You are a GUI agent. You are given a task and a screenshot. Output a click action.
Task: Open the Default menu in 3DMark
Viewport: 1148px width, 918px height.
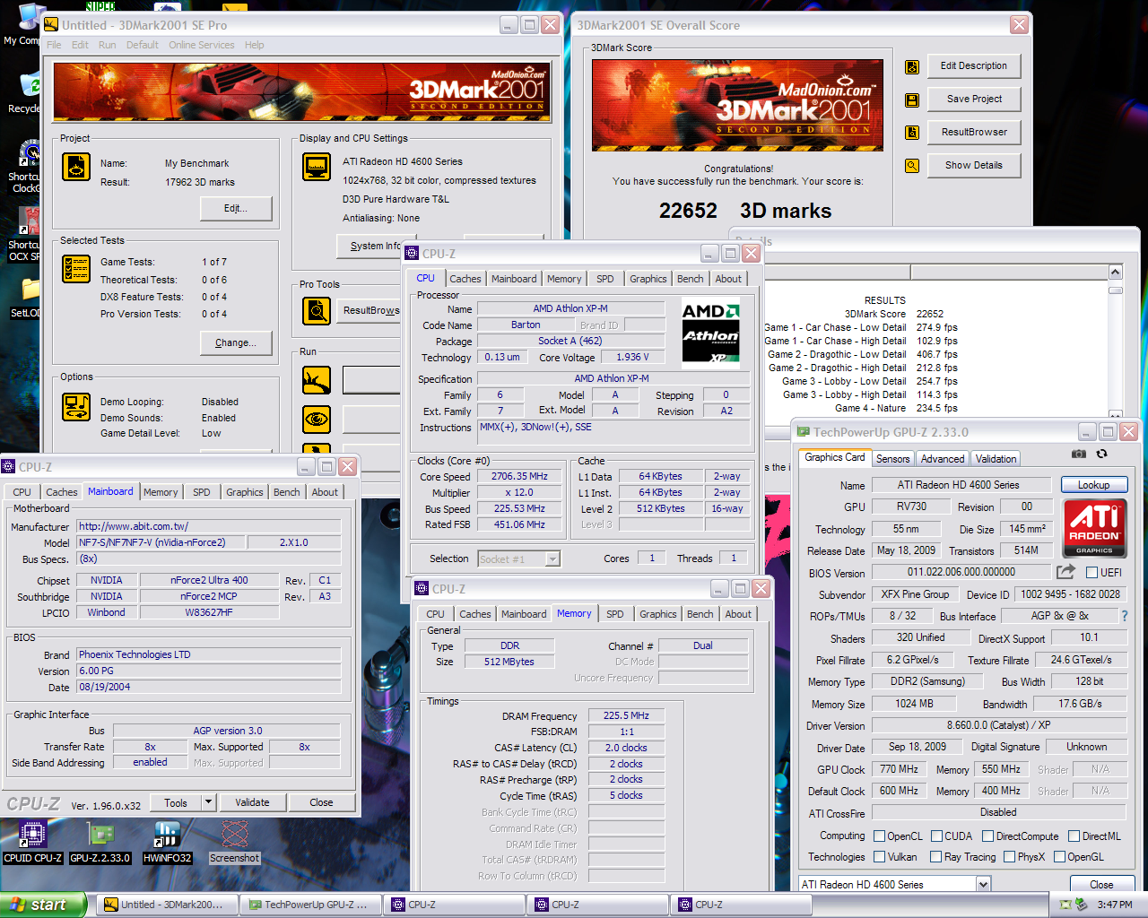(143, 45)
